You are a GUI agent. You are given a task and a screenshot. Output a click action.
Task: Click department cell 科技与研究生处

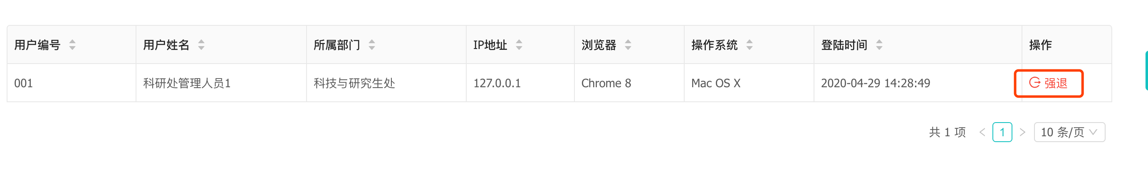[386, 84]
